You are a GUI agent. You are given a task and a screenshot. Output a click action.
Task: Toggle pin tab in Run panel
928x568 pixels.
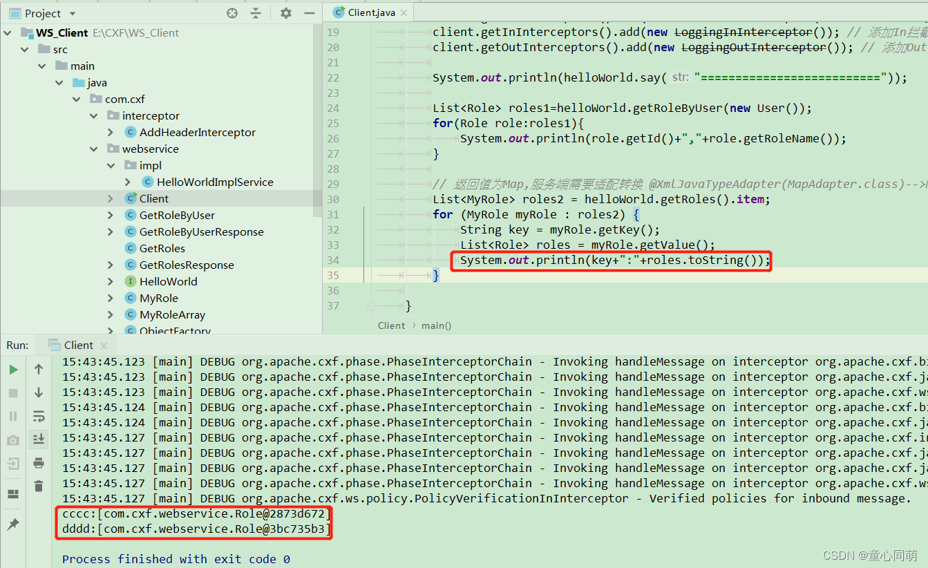tap(13, 524)
